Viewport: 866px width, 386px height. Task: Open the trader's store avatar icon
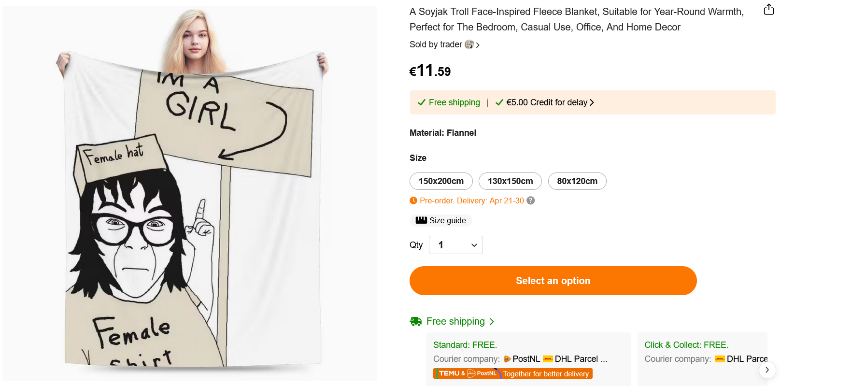(469, 44)
